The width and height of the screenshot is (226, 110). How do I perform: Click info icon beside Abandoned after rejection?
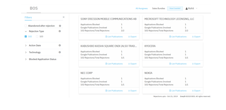coord(60,26)
